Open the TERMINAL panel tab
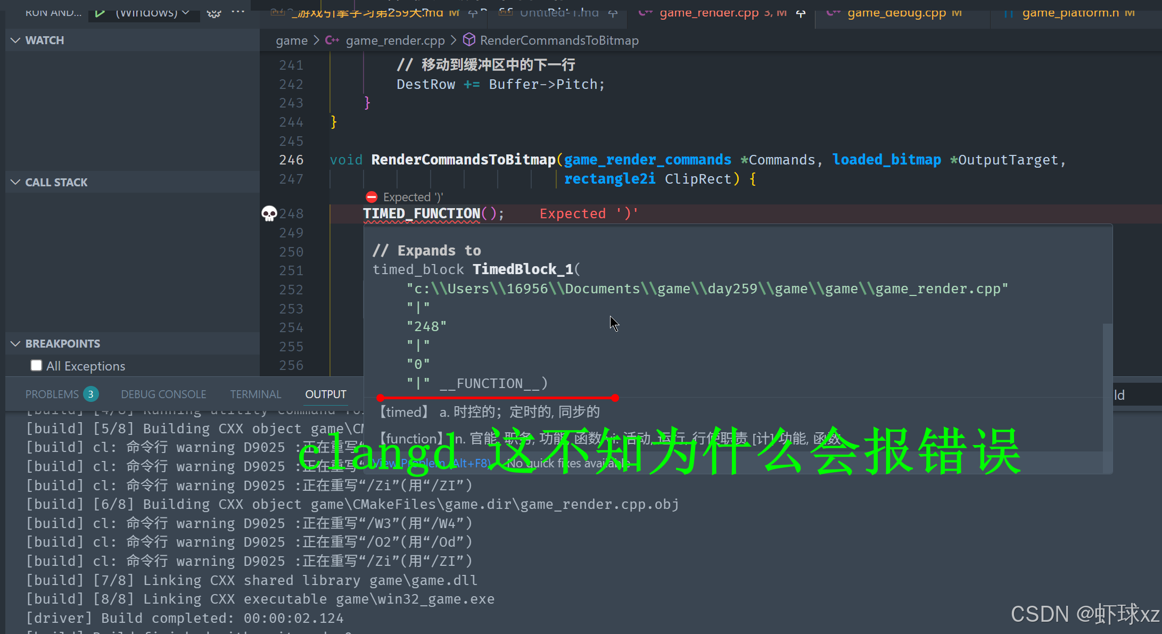This screenshot has width=1162, height=634. pos(256,394)
